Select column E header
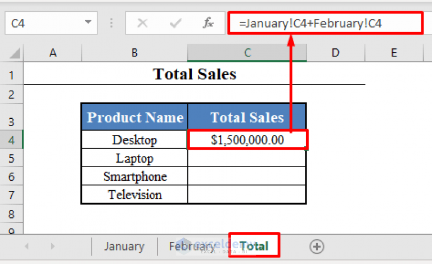Viewport: 432px width, 264px height. pyautogui.click(x=394, y=53)
